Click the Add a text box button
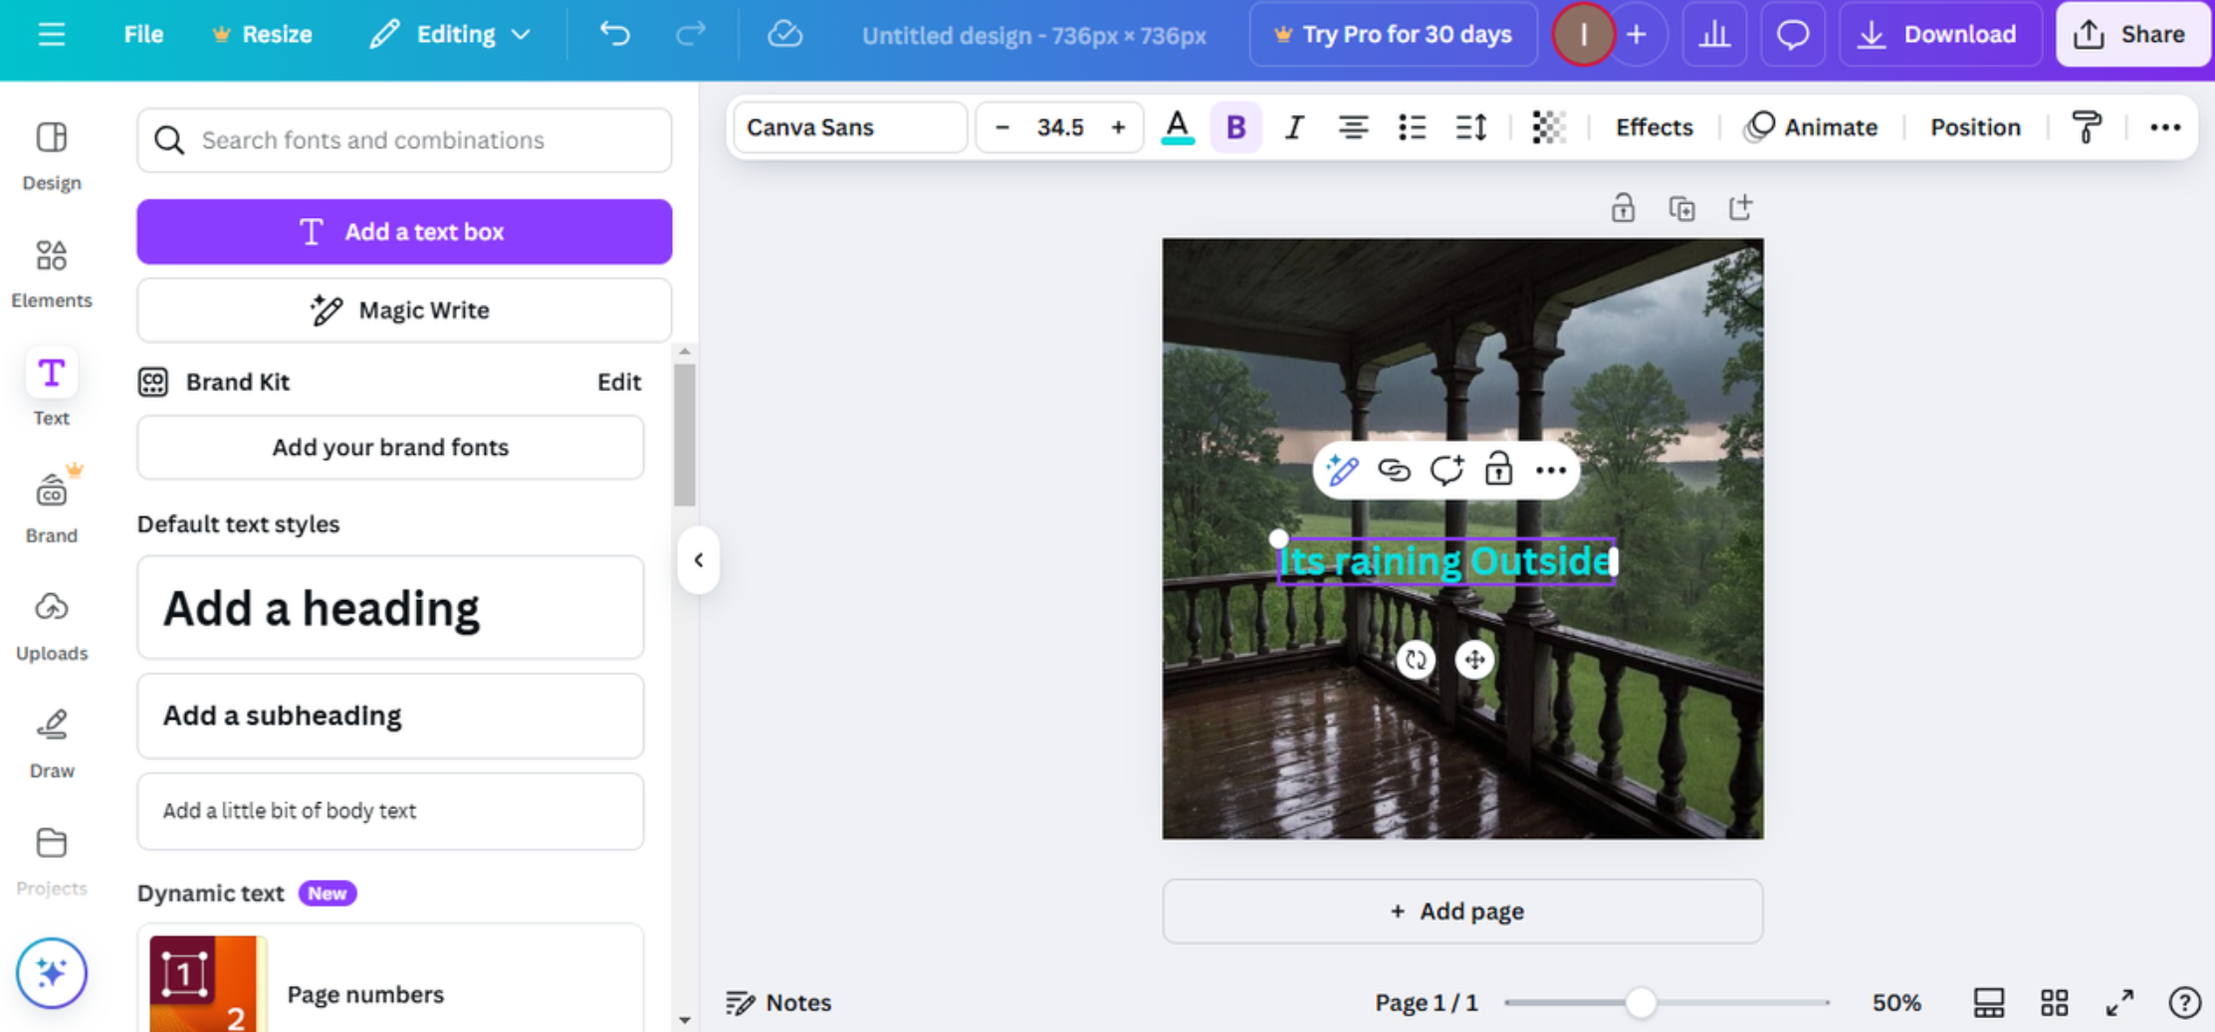This screenshot has width=2215, height=1032. (x=403, y=231)
